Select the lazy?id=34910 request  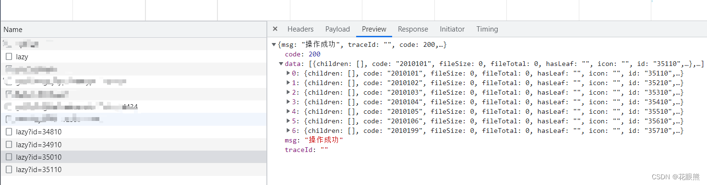(x=133, y=145)
